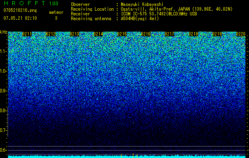The width and height of the screenshot is (249, 158).
Task: Click the 0214 time marker
Action: (x=98, y=34)
